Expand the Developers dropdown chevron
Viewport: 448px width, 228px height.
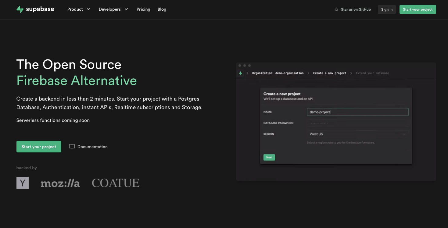126,9
